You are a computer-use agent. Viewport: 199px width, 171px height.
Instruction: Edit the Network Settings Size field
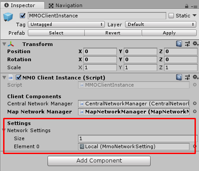tap(138, 138)
